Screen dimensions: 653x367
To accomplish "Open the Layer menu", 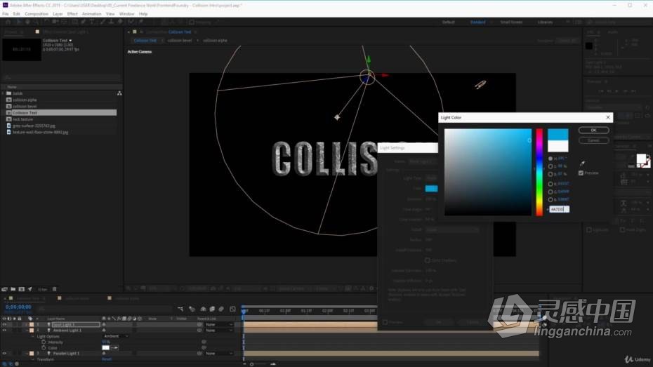I will click(58, 14).
